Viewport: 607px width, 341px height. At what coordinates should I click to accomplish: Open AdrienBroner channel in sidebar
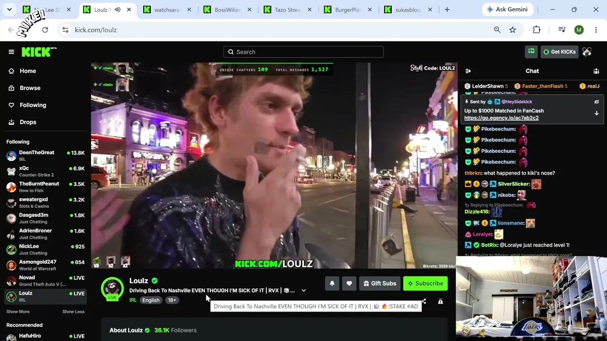[46, 233]
